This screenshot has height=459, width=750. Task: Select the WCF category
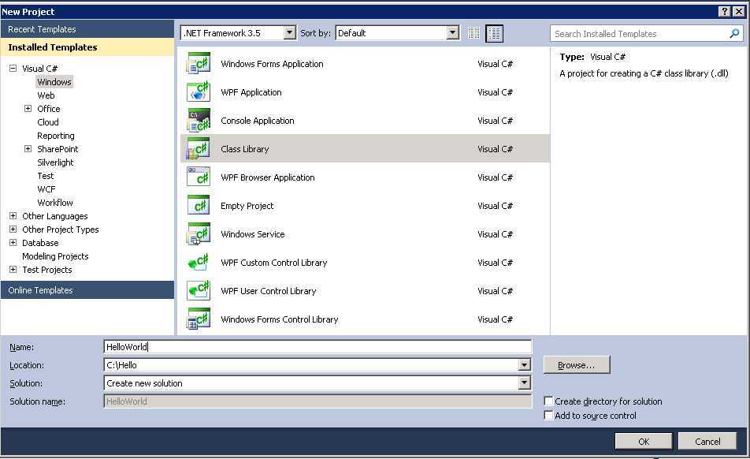46,189
